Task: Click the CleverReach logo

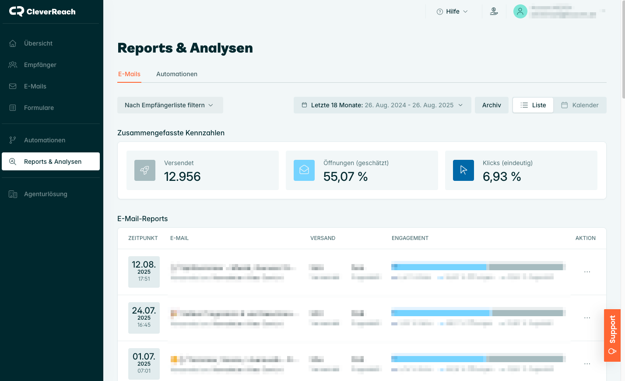Action: pos(42,11)
